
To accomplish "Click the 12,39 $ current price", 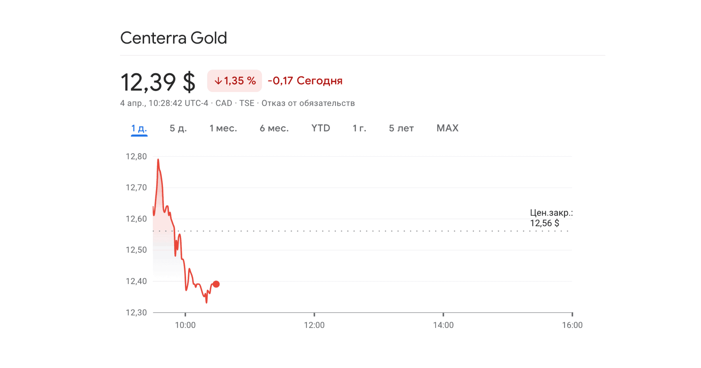I will click(x=158, y=82).
